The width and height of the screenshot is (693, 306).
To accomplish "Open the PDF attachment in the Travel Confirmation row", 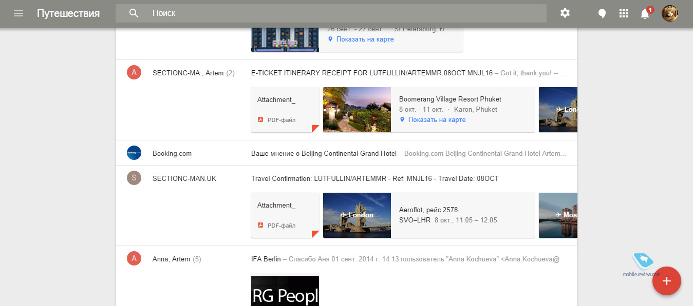I will coord(285,216).
